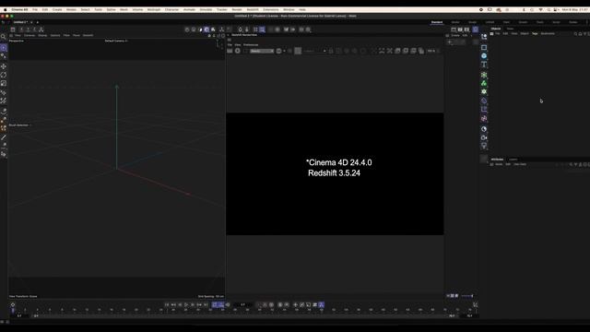Select the Untitled 2 document tab
The height and width of the screenshot is (332, 590).
point(20,22)
